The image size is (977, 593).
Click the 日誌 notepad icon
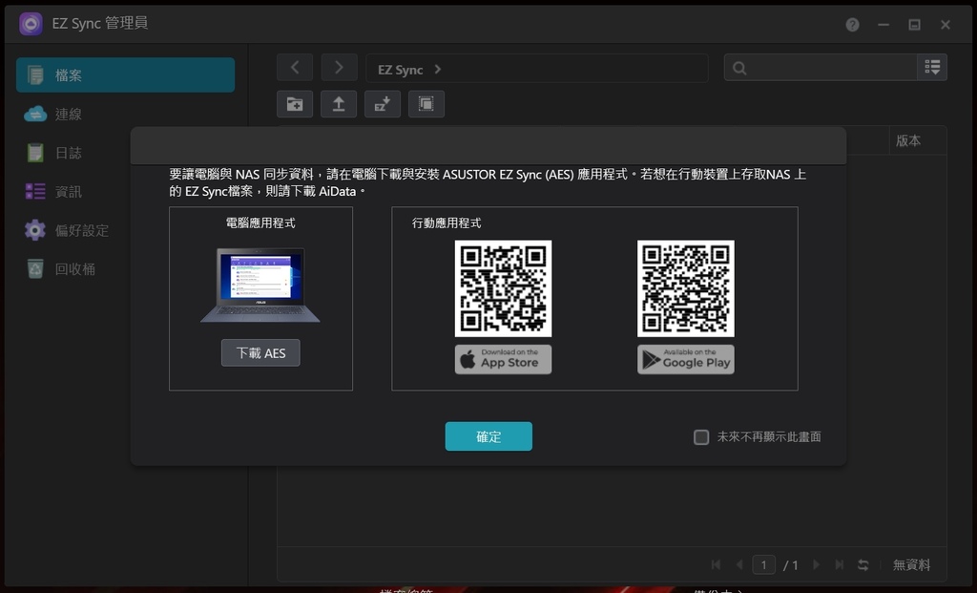click(x=35, y=153)
